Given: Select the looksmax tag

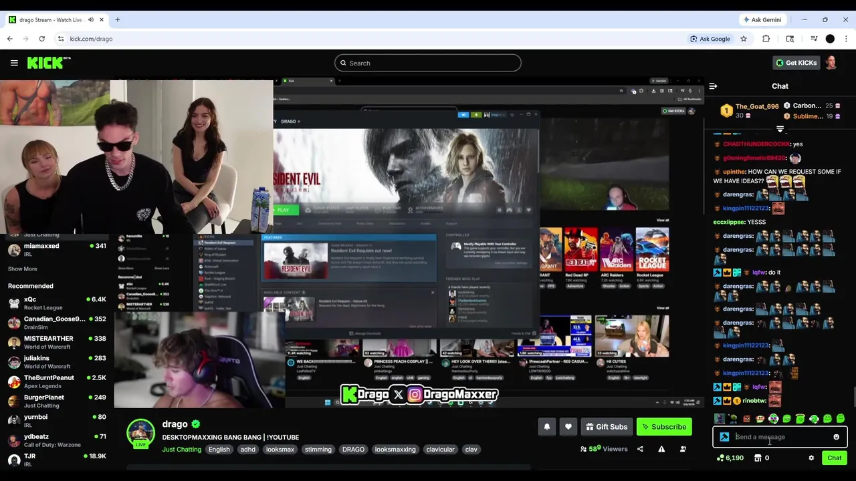Looking at the screenshot, I should (x=280, y=450).
